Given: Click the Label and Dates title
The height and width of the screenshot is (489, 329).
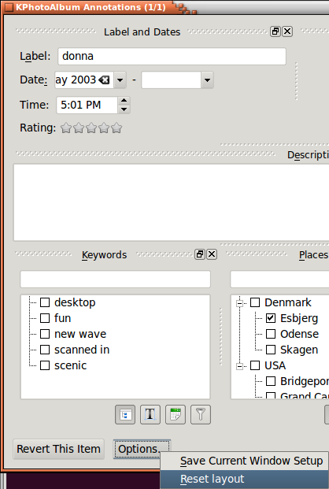Looking at the screenshot, I should tap(142, 31).
